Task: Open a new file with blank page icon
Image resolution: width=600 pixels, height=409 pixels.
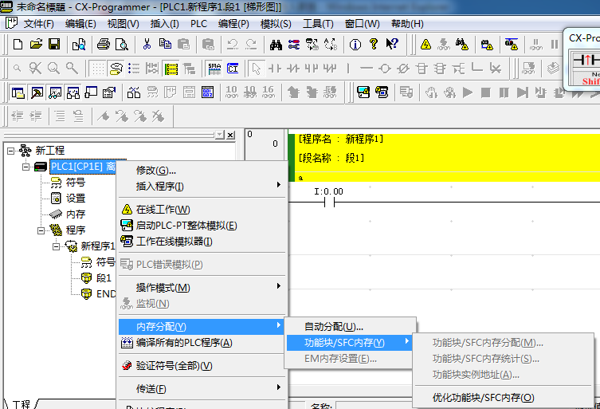Action: 19,44
